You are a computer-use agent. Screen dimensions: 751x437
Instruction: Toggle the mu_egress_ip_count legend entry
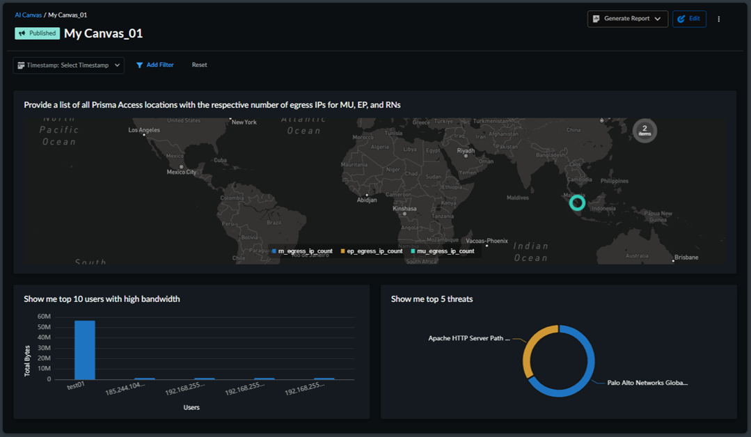pos(443,251)
